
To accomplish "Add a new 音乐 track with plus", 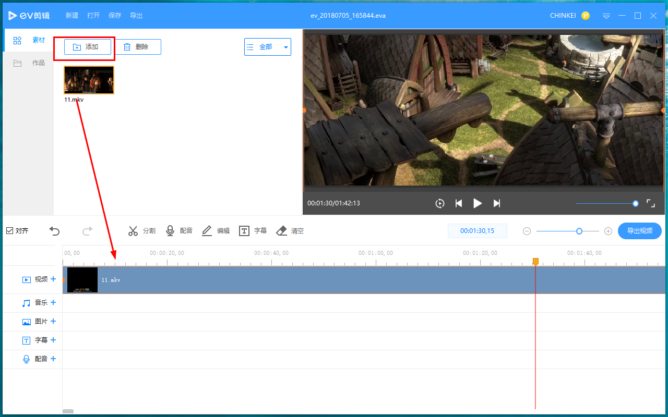I will pyautogui.click(x=53, y=302).
